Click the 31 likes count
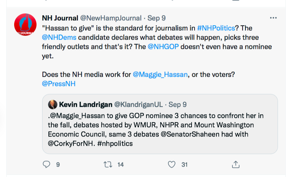 [184, 164]
